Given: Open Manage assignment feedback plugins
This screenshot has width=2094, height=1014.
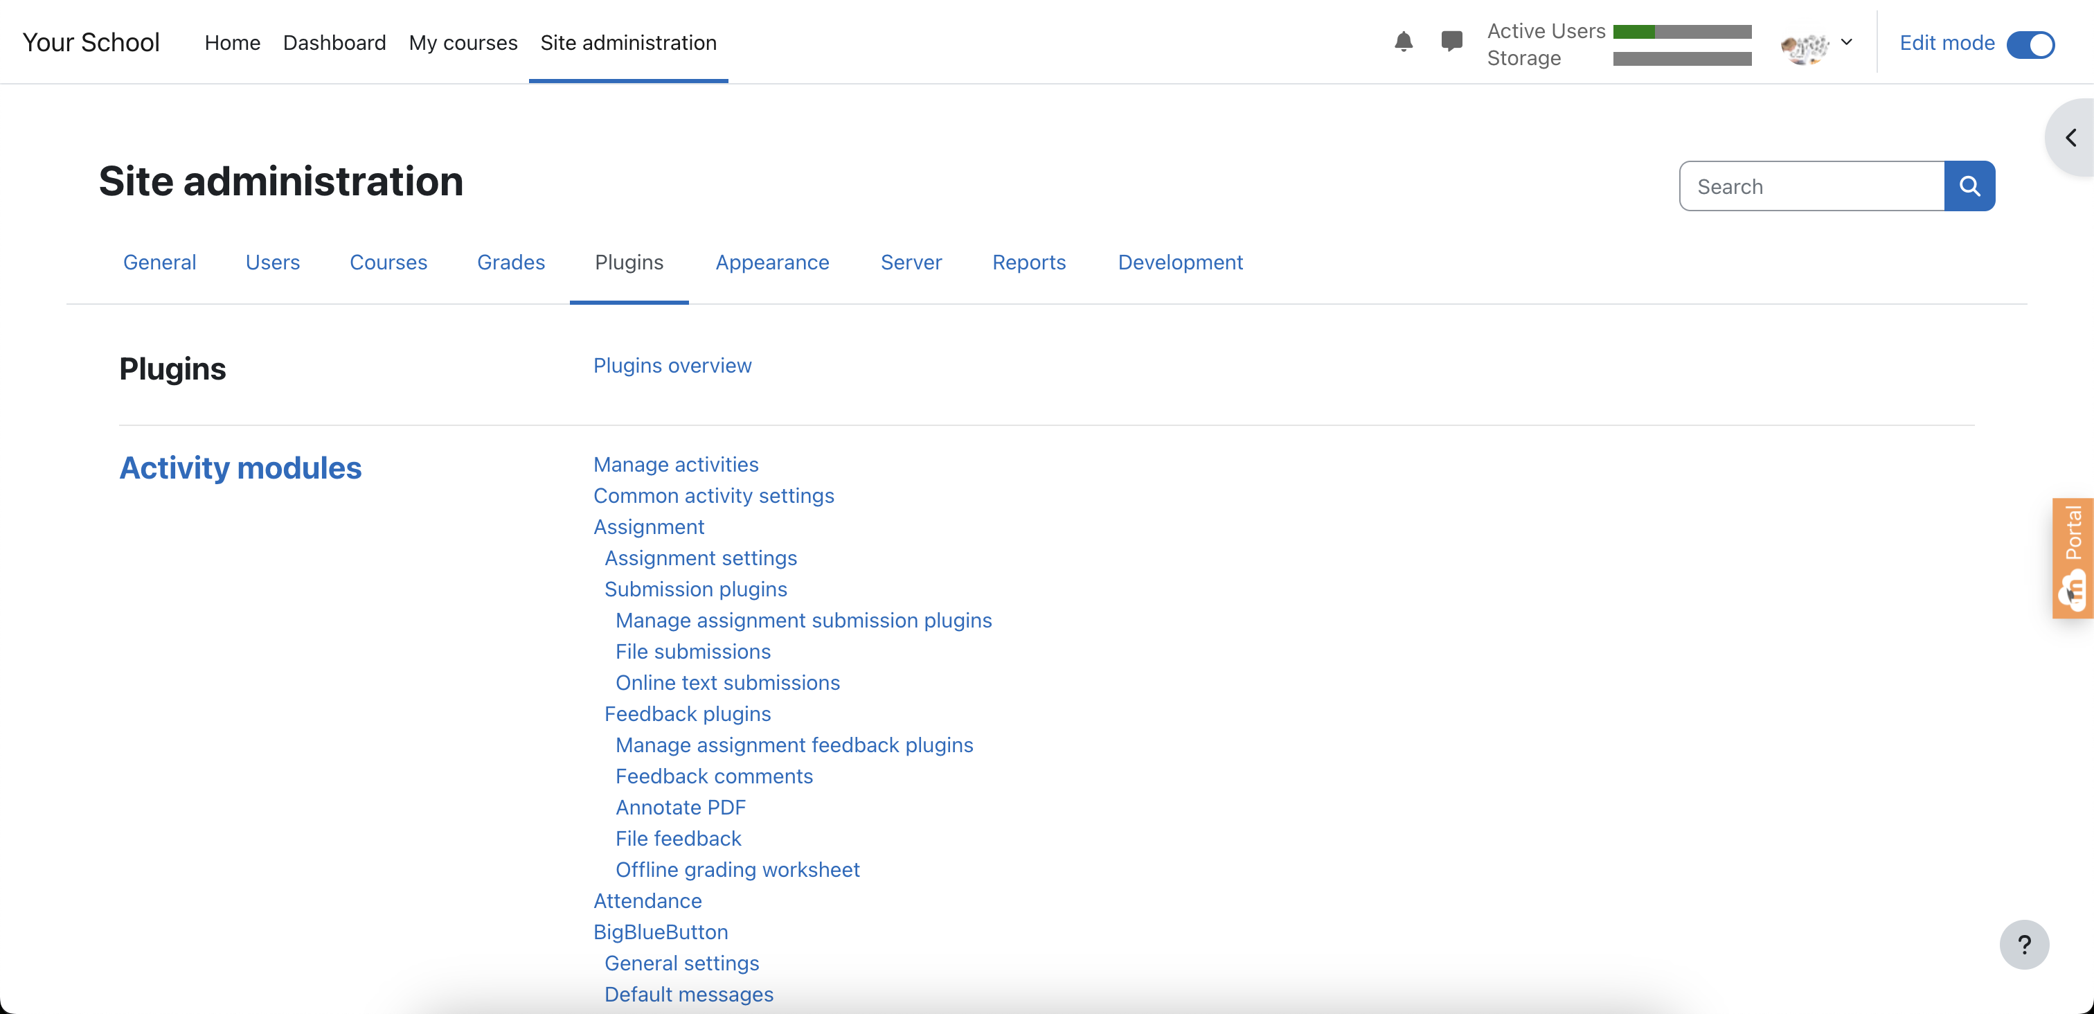Looking at the screenshot, I should [794, 745].
